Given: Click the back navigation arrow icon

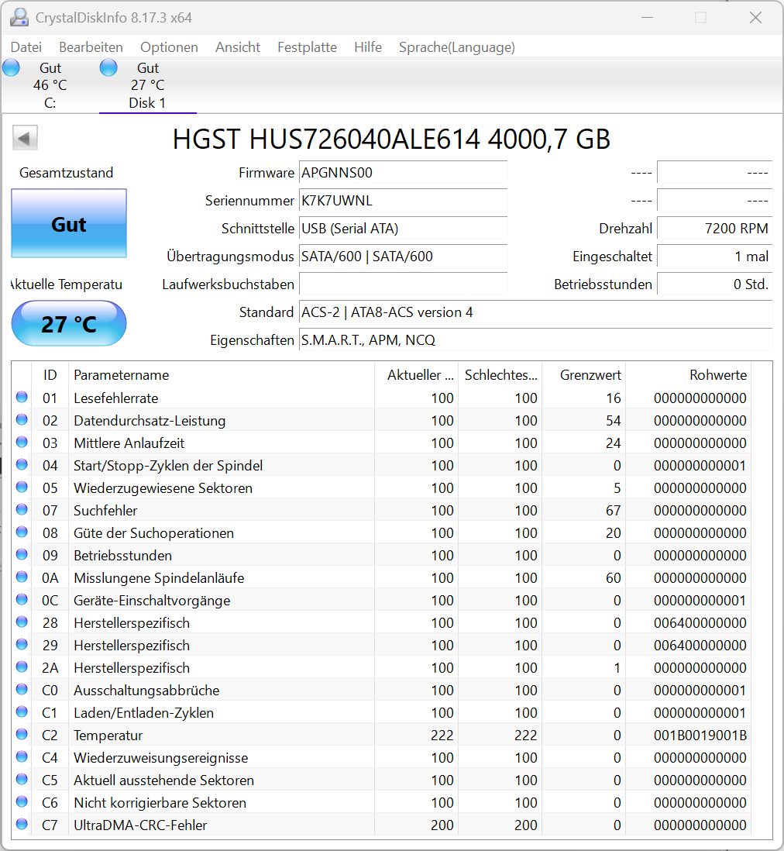Looking at the screenshot, I should [x=24, y=137].
